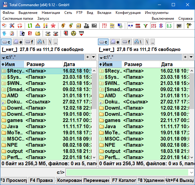
Task: Click the refresh green arrows icon
Action: pyautogui.click(x=30, y=26)
